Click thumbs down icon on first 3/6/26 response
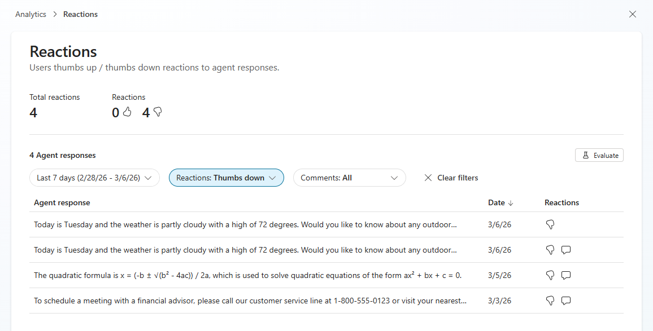653x331 pixels. pyautogui.click(x=550, y=224)
